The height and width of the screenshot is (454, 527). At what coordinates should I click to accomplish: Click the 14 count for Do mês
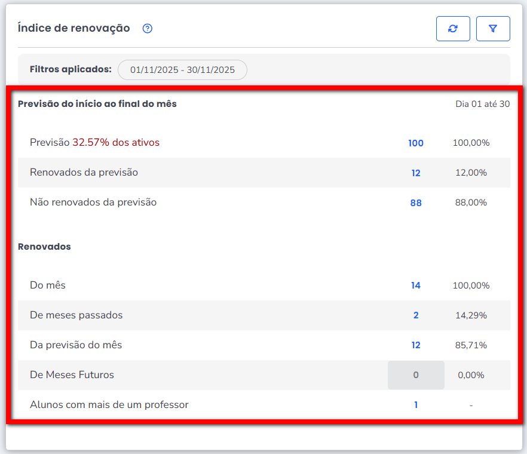416,286
